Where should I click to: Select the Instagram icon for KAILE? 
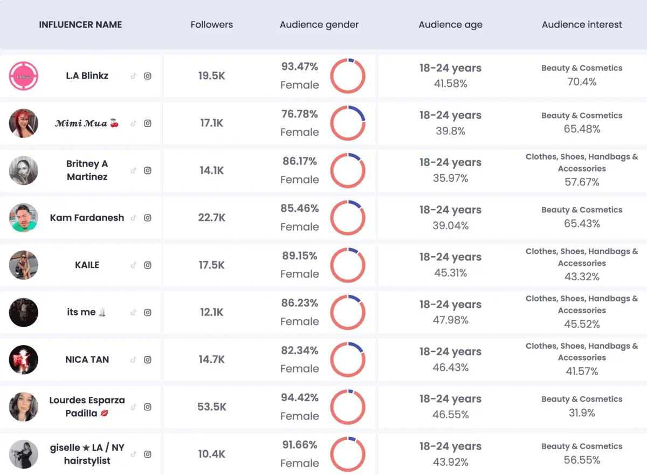[147, 265]
